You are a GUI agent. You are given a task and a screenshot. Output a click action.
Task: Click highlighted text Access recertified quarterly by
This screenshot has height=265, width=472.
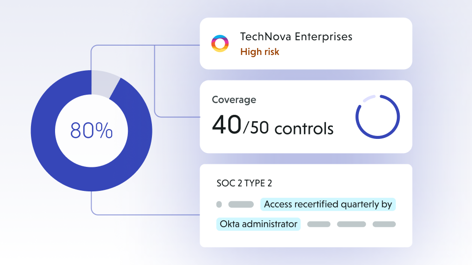[x=328, y=204]
